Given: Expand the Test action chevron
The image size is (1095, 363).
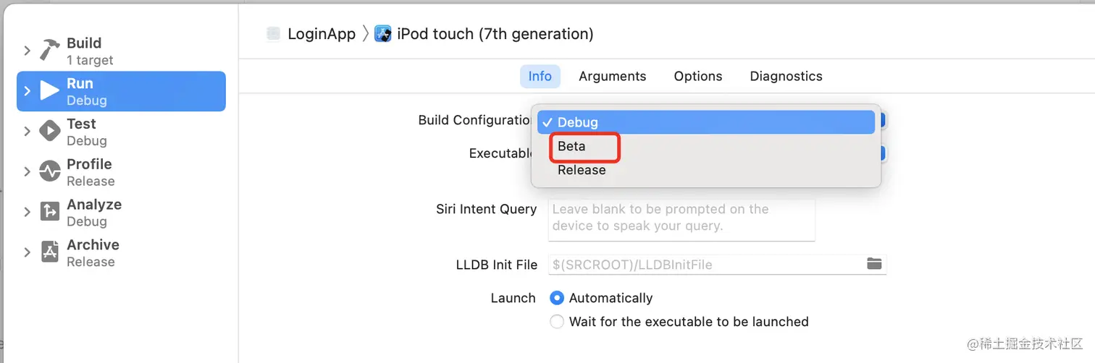Looking at the screenshot, I should (27, 132).
